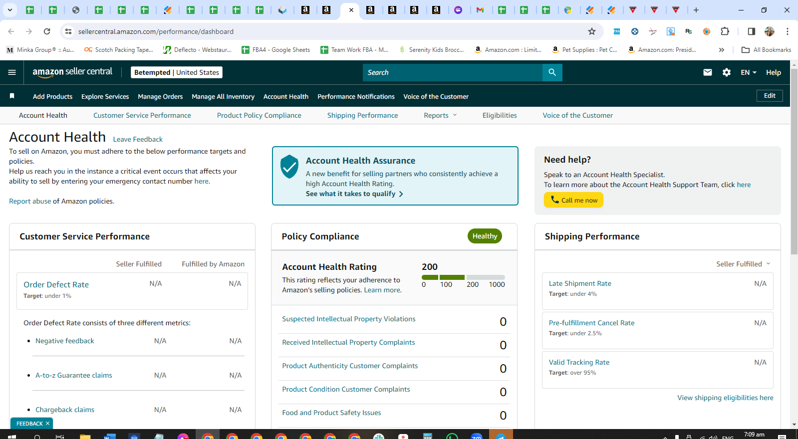Open the settings gear menu
Viewport: 798px width, 439px height.
pos(727,72)
